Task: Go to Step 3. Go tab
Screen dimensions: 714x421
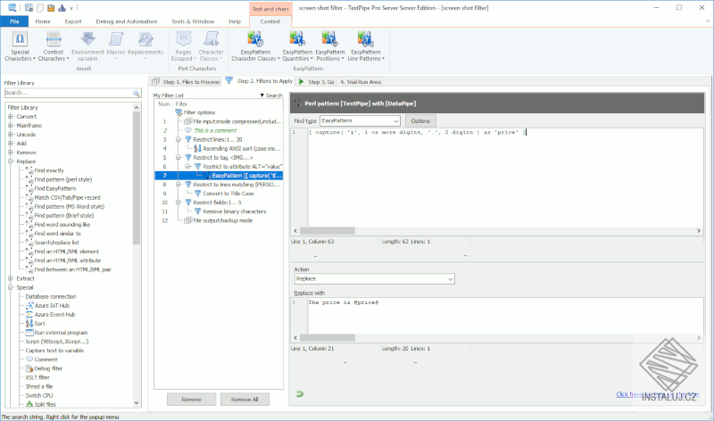Action: pos(317,82)
